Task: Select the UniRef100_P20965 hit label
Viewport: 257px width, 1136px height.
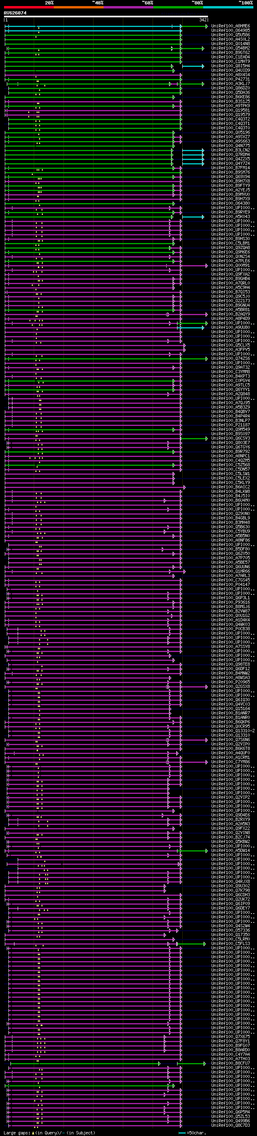Action: 230,682
